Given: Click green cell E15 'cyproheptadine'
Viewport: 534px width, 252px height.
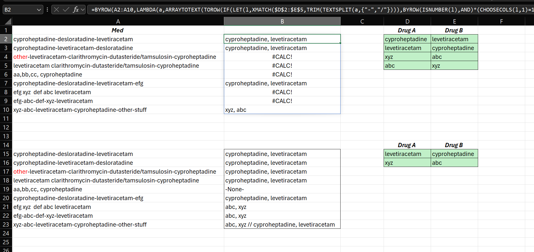Looking at the screenshot, I should (x=454, y=154).
